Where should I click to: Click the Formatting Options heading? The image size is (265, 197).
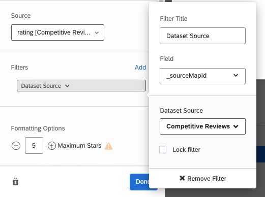38,128
